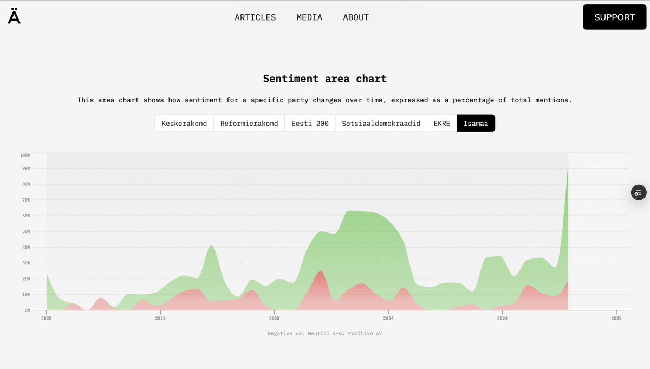Click the Negative/Neutral/Positive legend note

tap(325, 333)
